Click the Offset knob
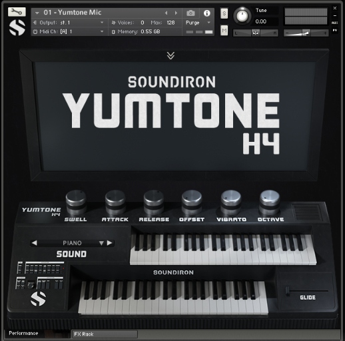This screenshot has height=341, width=345. pos(192,202)
